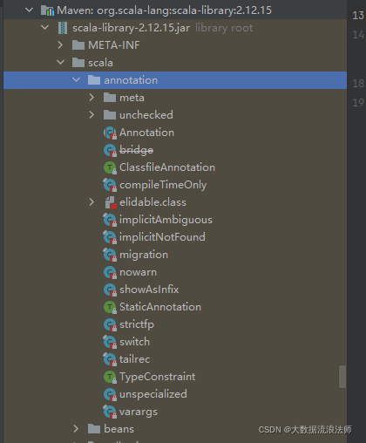Open StaticAnnotation trait

pos(160,307)
